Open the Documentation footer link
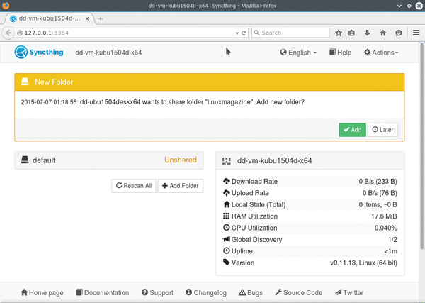The height and width of the screenshot is (303, 425). tap(103, 292)
